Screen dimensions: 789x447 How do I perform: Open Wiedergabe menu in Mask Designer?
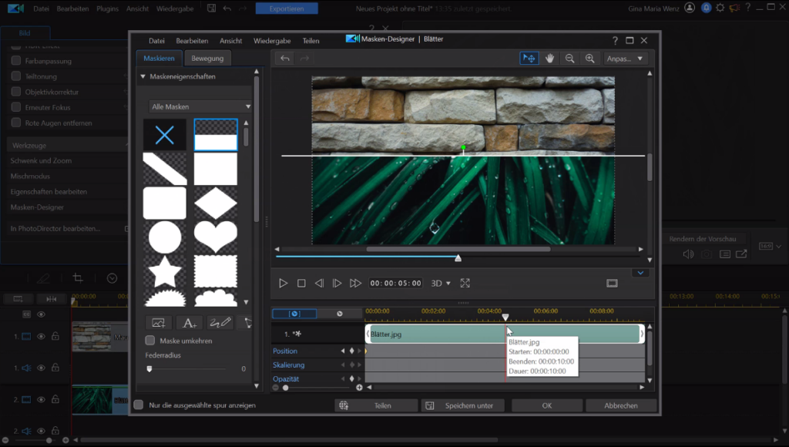click(x=272, y=41)
